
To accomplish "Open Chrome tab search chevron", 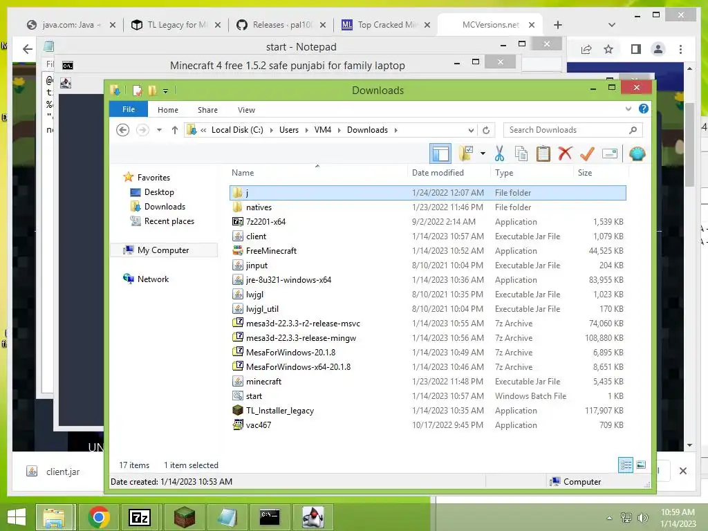I will 612,25.
